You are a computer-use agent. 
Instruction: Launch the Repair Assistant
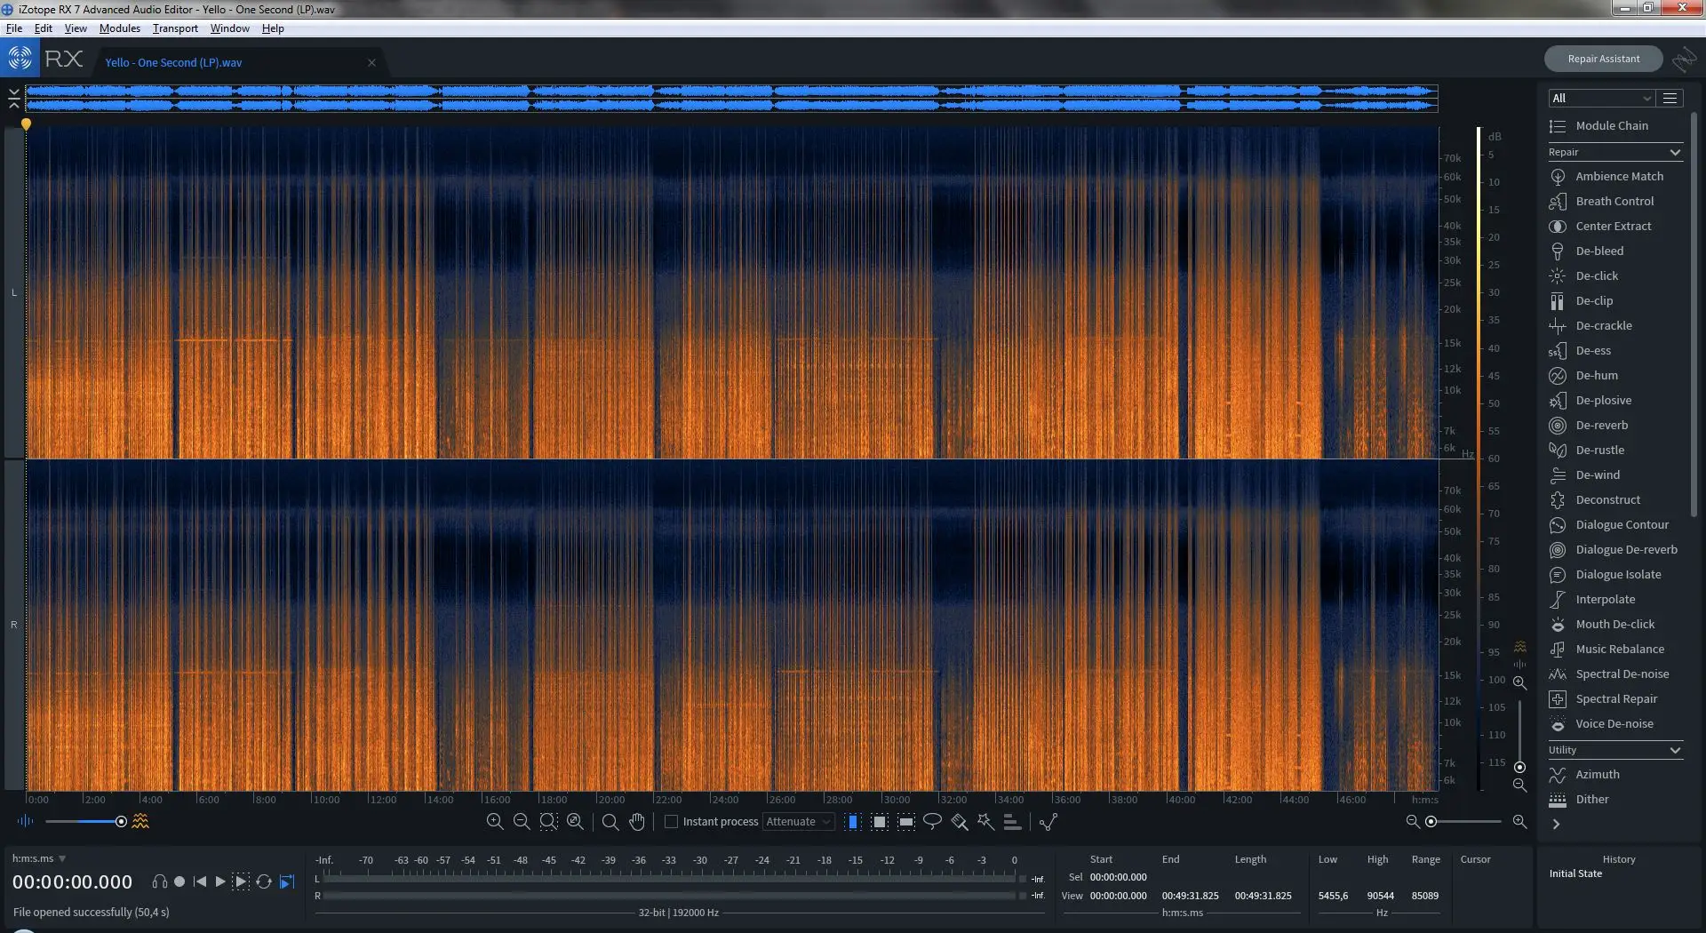click(x=1604, y=59)
